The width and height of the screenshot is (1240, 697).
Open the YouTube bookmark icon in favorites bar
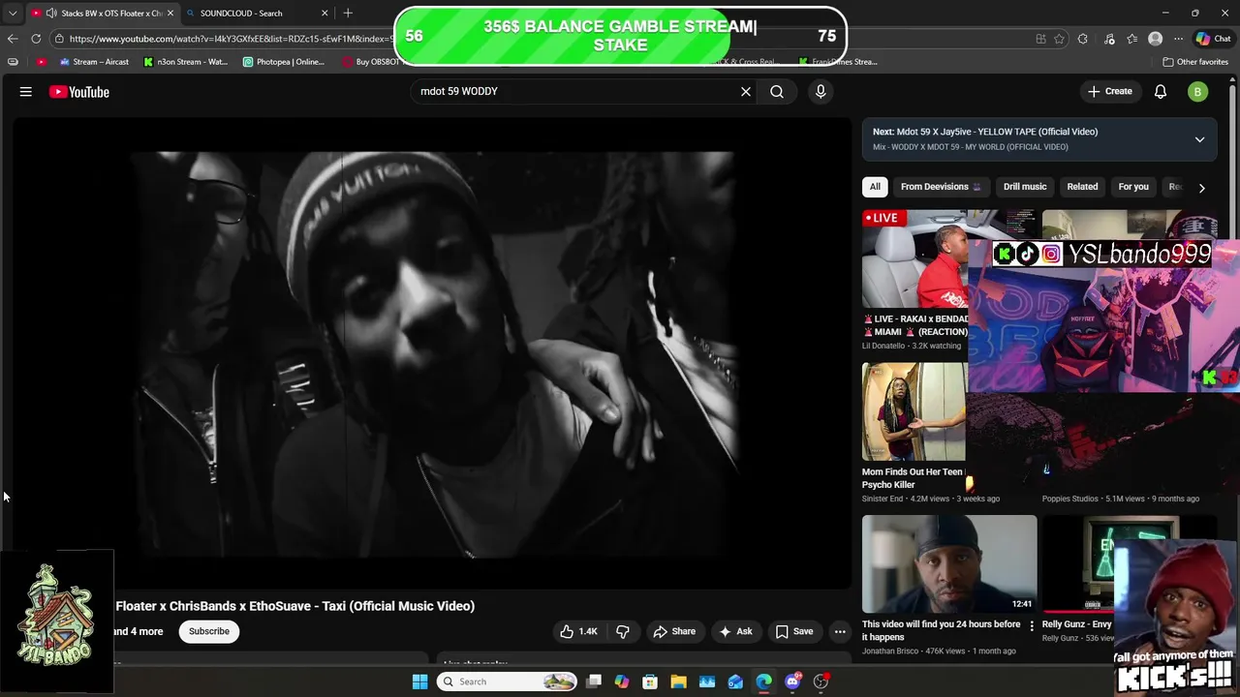point(41,62)
